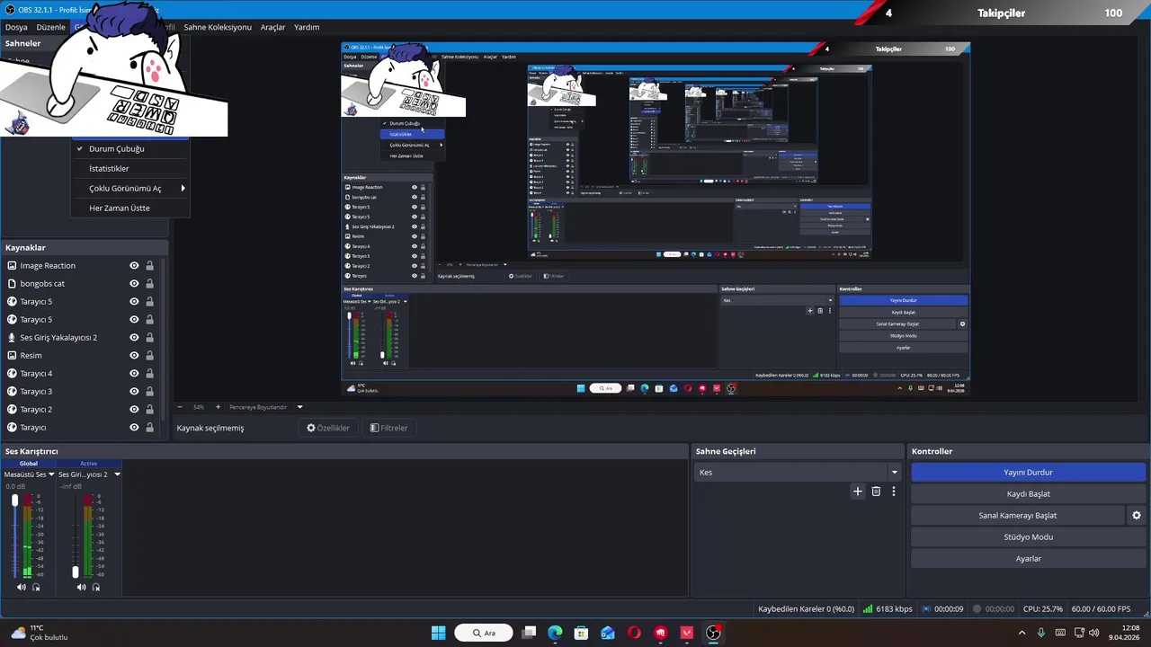Click the CPU: 25.7% status text
1151x647 pixels.
(1043, 609)
